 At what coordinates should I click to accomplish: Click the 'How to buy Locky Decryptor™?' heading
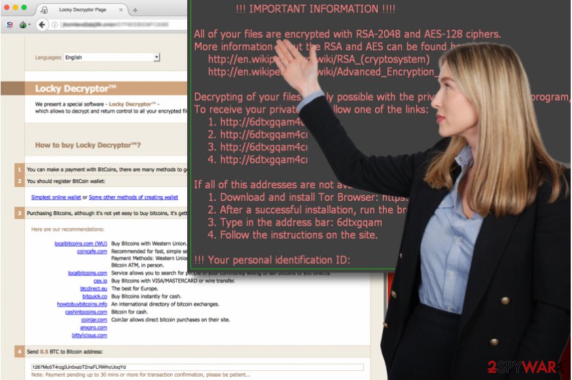pyautogui.click(x=88, y=145)
